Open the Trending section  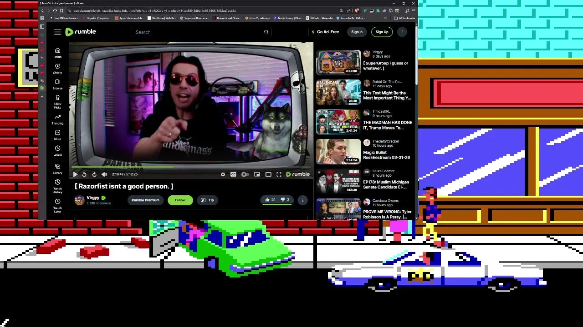click(57, 119)
